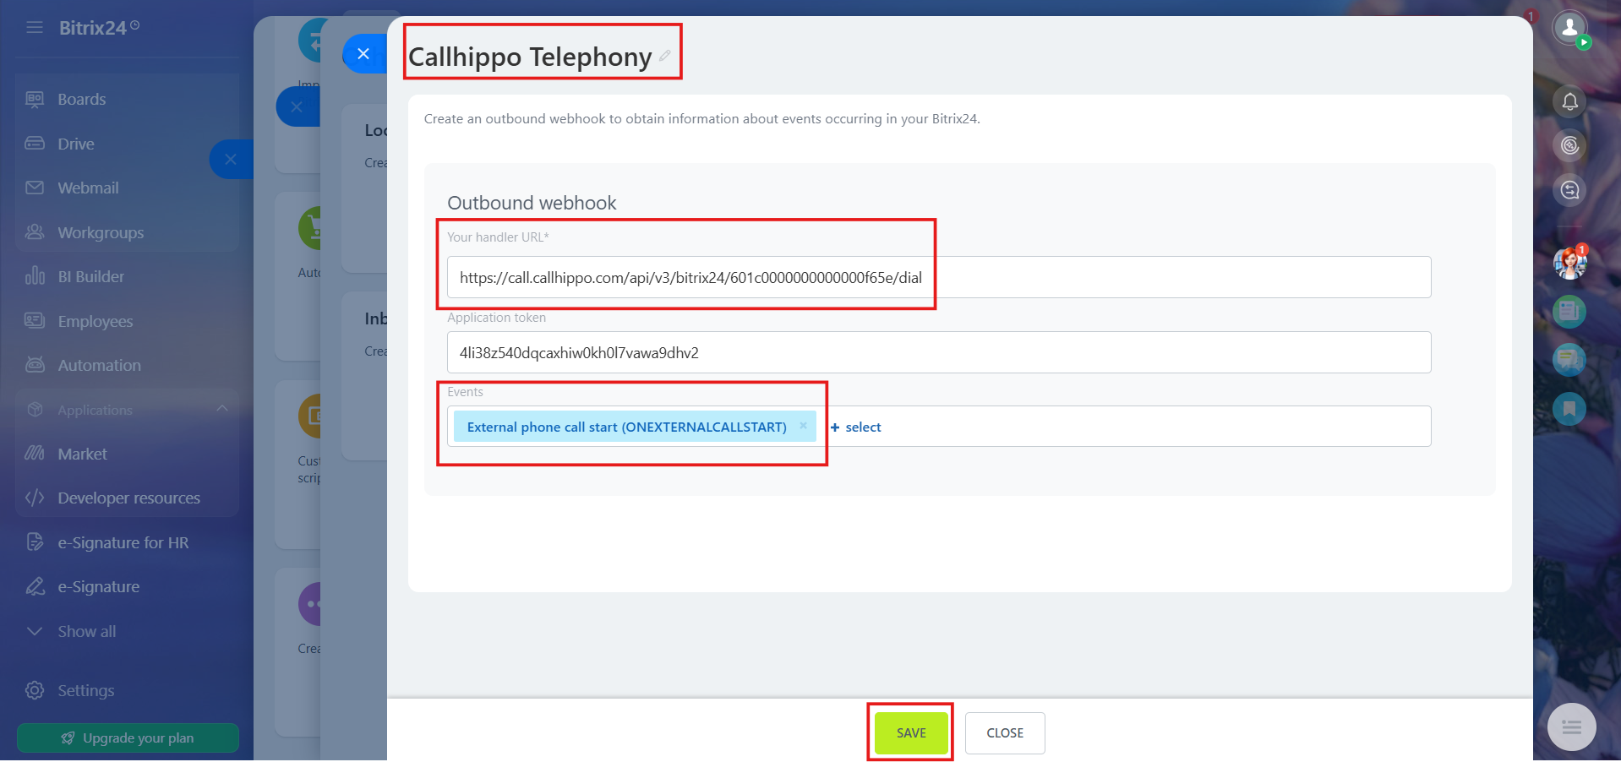1621x762 pixels.
Task: Open e-Signature for HR
Action: [123, 542]
